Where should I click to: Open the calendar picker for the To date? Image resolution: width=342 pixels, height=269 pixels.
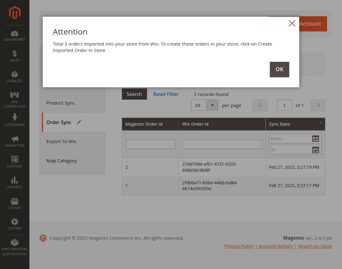(x=315, y=149)
